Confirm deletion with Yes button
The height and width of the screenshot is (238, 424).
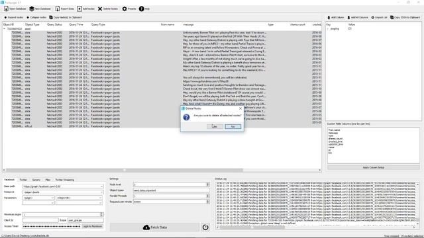coord(215,126)
